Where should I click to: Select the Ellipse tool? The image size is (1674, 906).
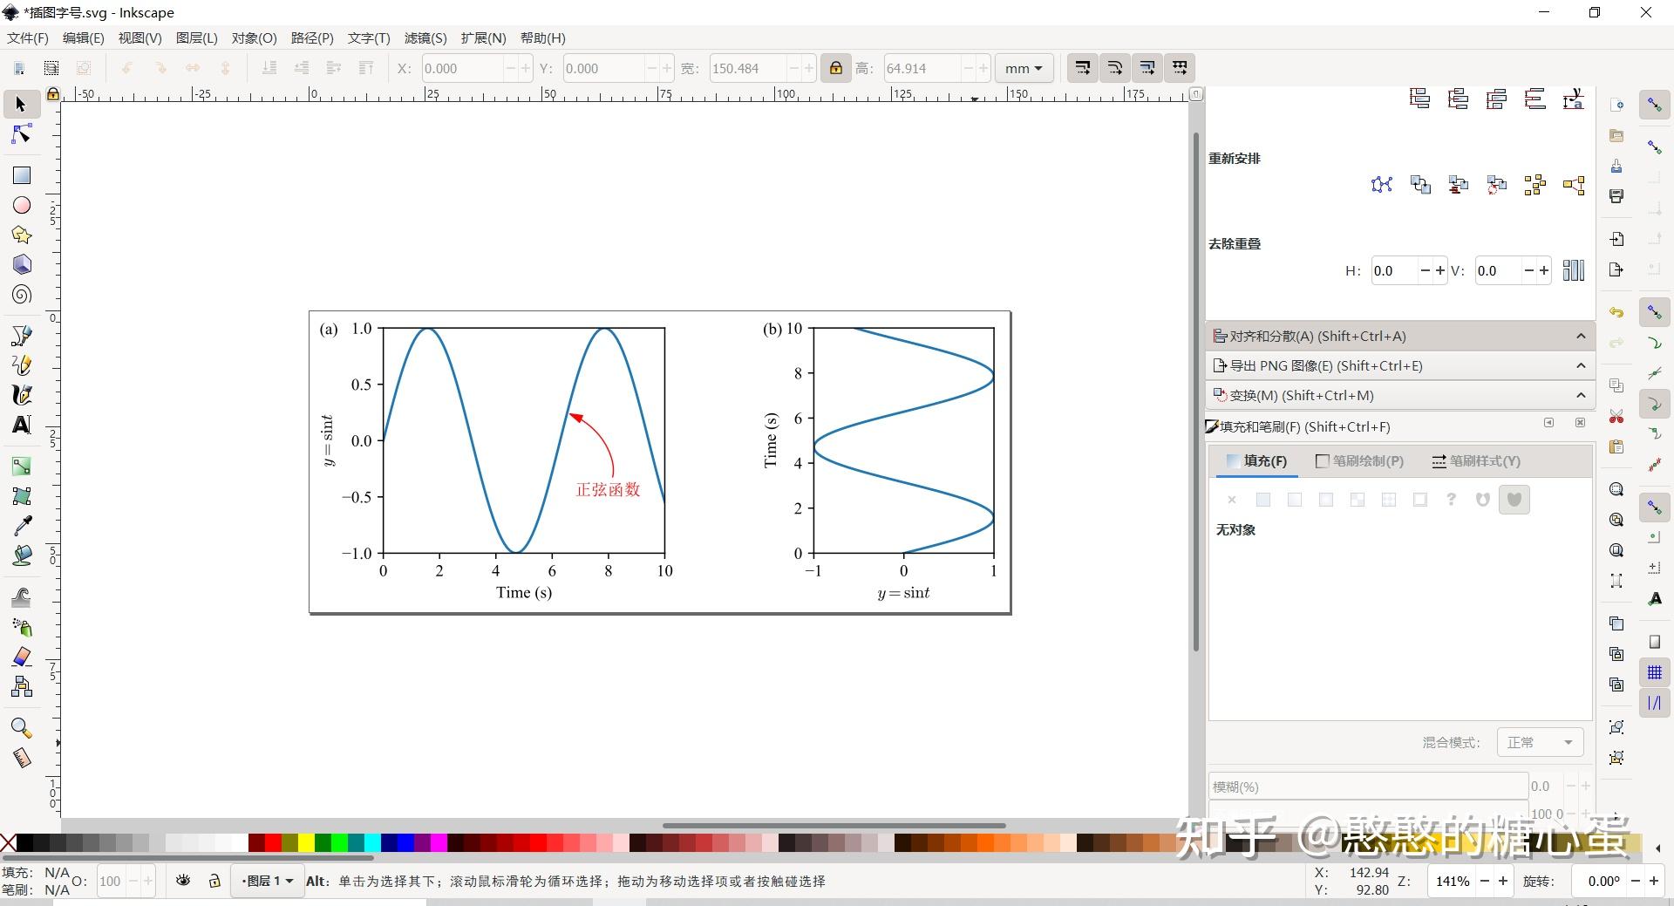click(21, 205)
